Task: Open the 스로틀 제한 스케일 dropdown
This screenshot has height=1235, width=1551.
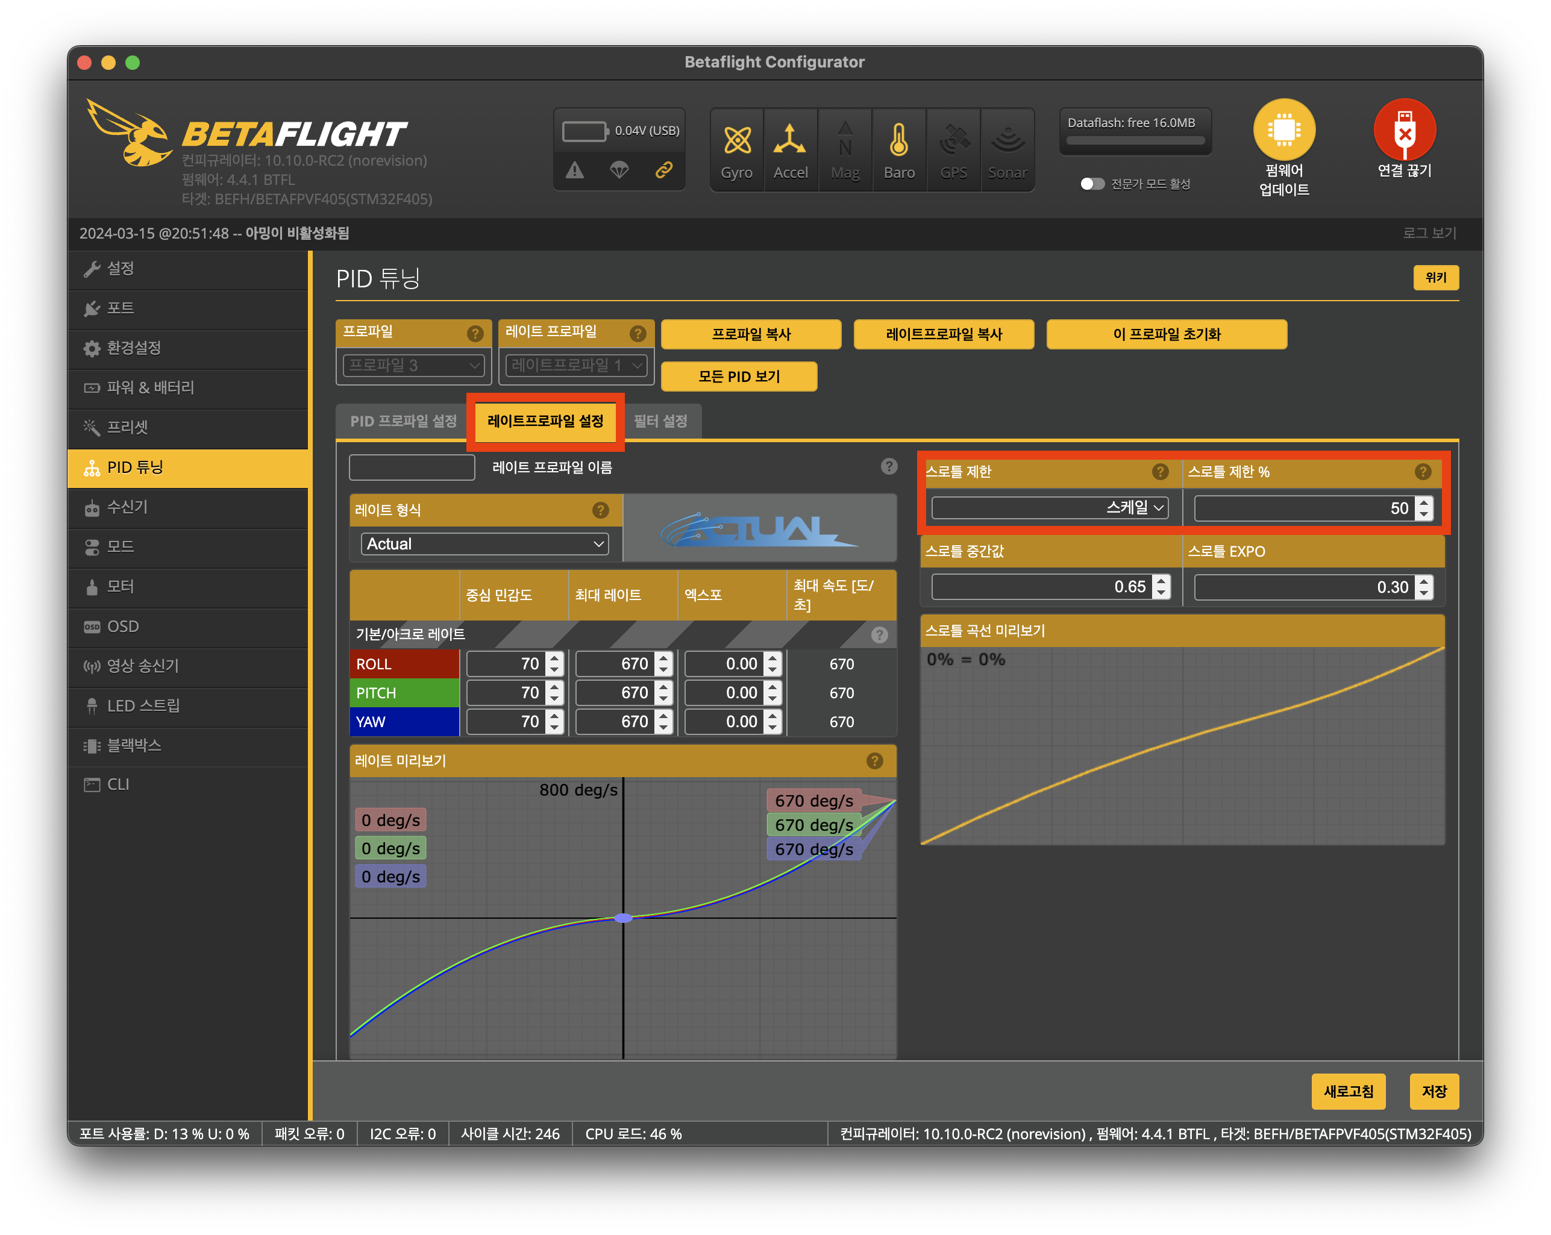Action: pyautogui.click(x=1049, y=508)
